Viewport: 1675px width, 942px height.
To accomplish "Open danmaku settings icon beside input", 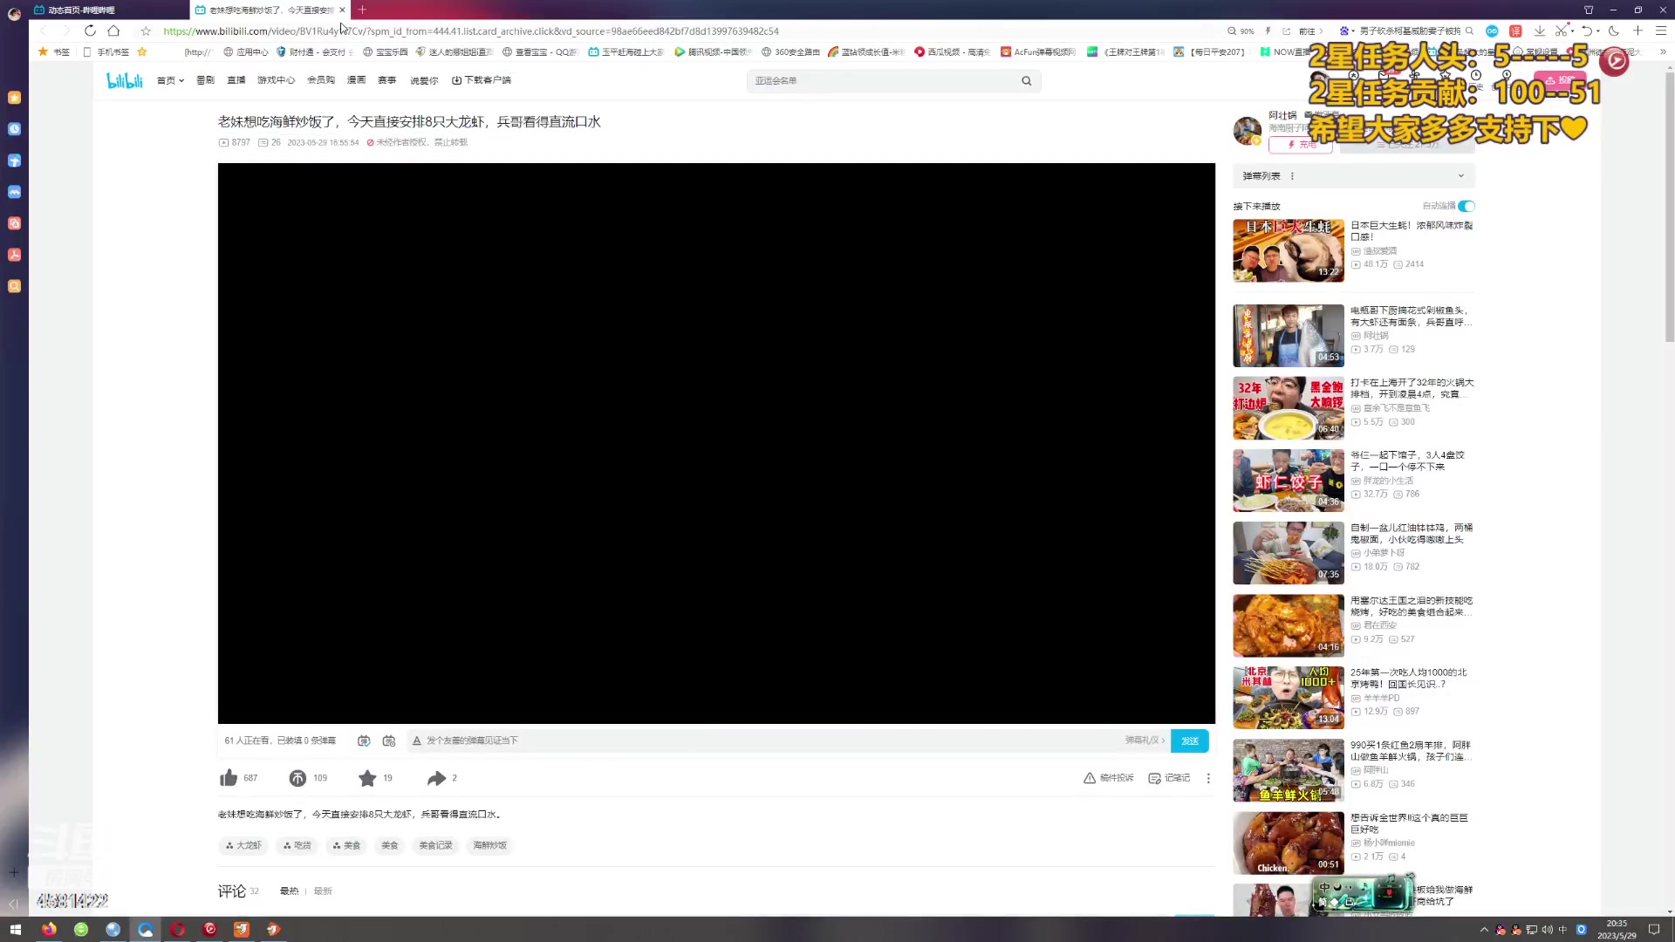I will pyautogui.click(x=389, y=741).
